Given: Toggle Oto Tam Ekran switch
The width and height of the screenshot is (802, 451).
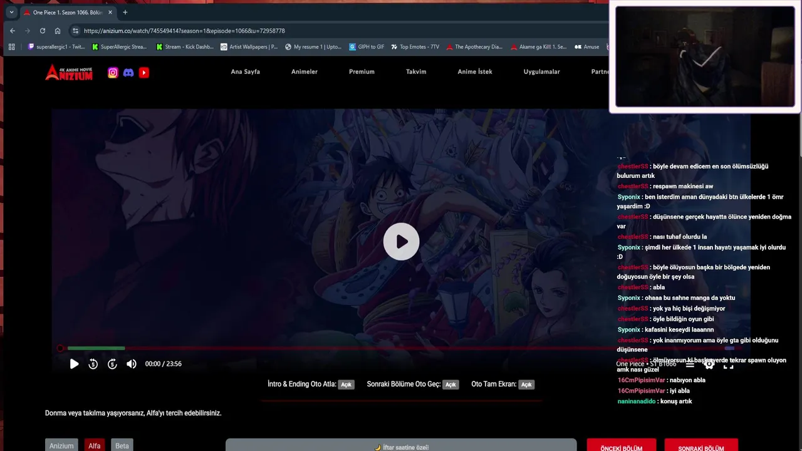Looking at the screenshot, I should point(526,385).
